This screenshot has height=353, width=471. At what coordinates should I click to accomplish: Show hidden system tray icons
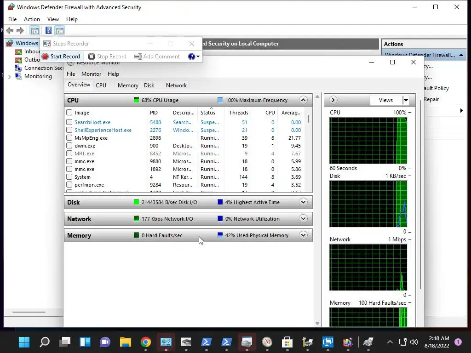coord(390,342)
